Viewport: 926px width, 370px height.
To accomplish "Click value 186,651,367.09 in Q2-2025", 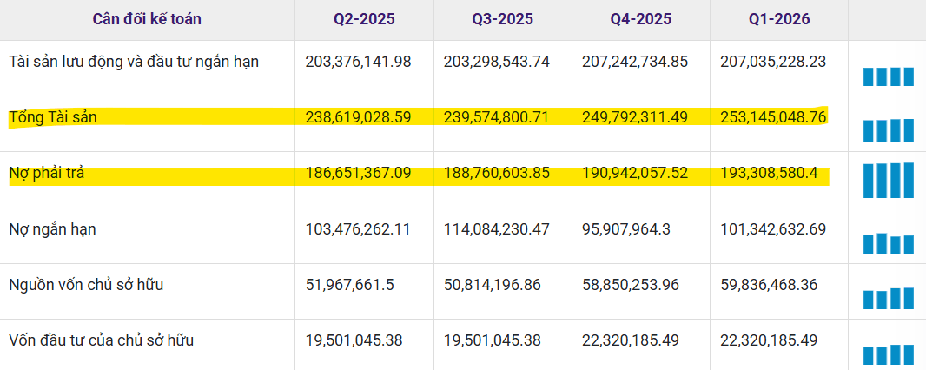I will [358, 174].
